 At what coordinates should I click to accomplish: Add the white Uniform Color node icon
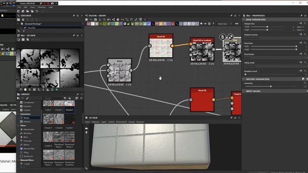coord(93,24)
